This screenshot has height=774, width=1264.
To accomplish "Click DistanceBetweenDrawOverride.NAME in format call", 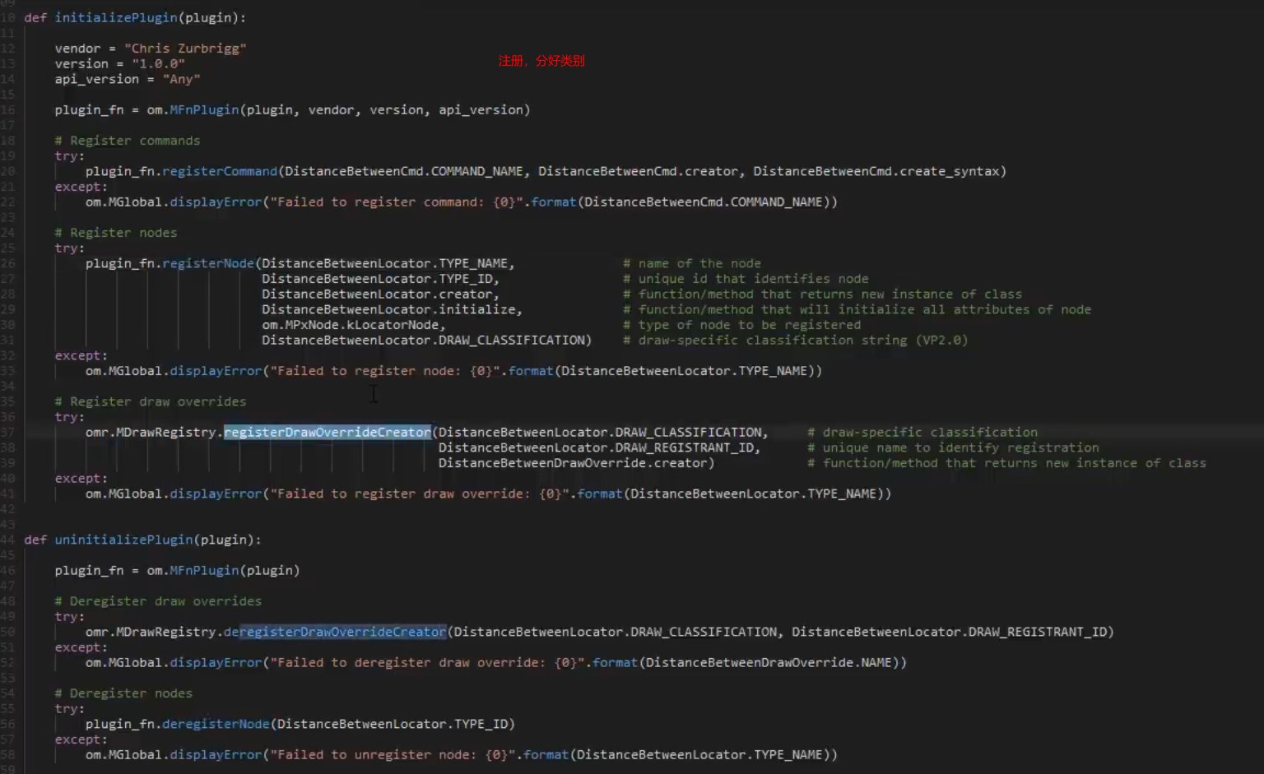I will pos(769,662).
